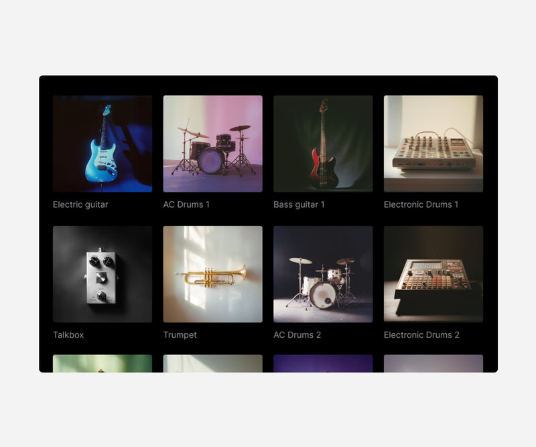Select the partially visible green thumbnail
Viewport: 536px width, 447px height.
point(103,363)
